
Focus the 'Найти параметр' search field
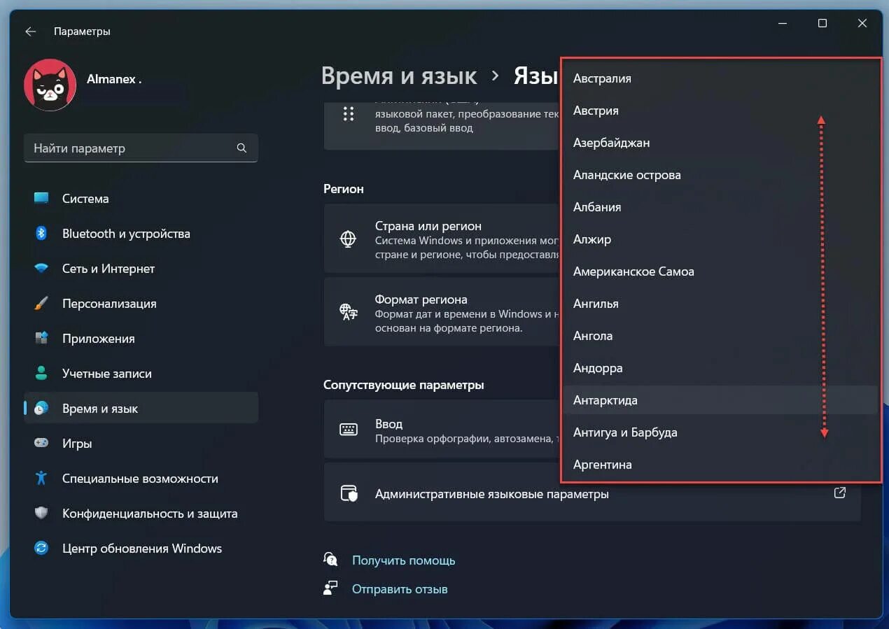point(141,148)
